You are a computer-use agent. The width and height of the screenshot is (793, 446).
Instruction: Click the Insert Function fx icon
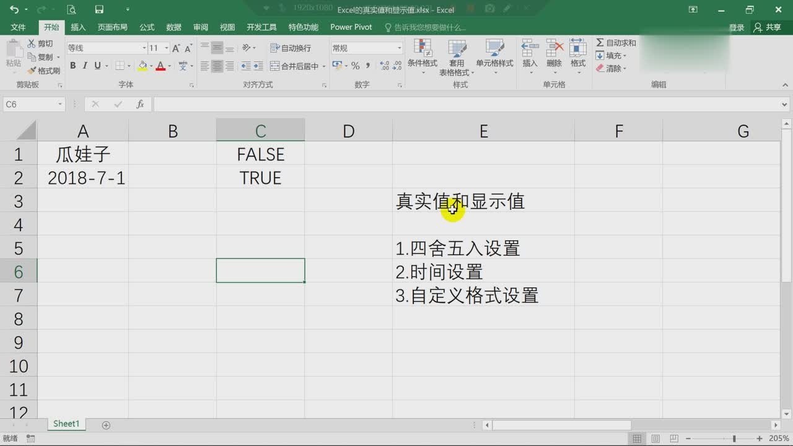(140, 104)
